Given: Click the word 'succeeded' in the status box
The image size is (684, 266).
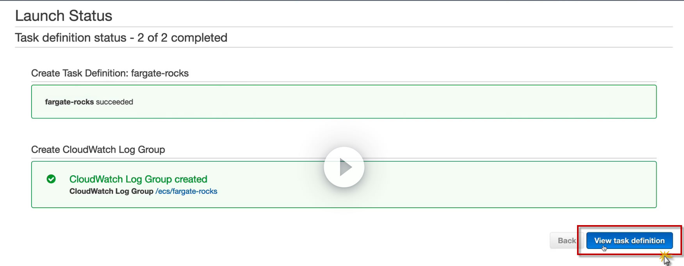Looking at the screenshot, I should pos(114,102).
